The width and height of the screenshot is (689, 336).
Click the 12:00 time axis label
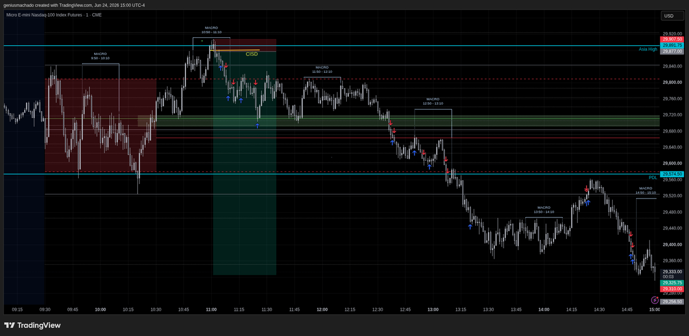[x=322, y=310]
